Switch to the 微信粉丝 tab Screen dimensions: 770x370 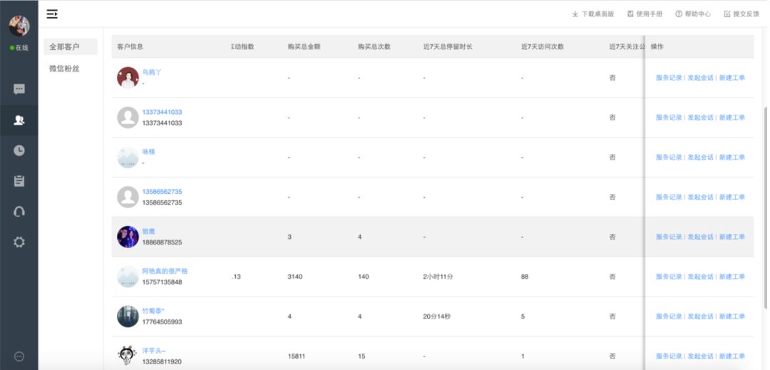click(x=64, y=68)
